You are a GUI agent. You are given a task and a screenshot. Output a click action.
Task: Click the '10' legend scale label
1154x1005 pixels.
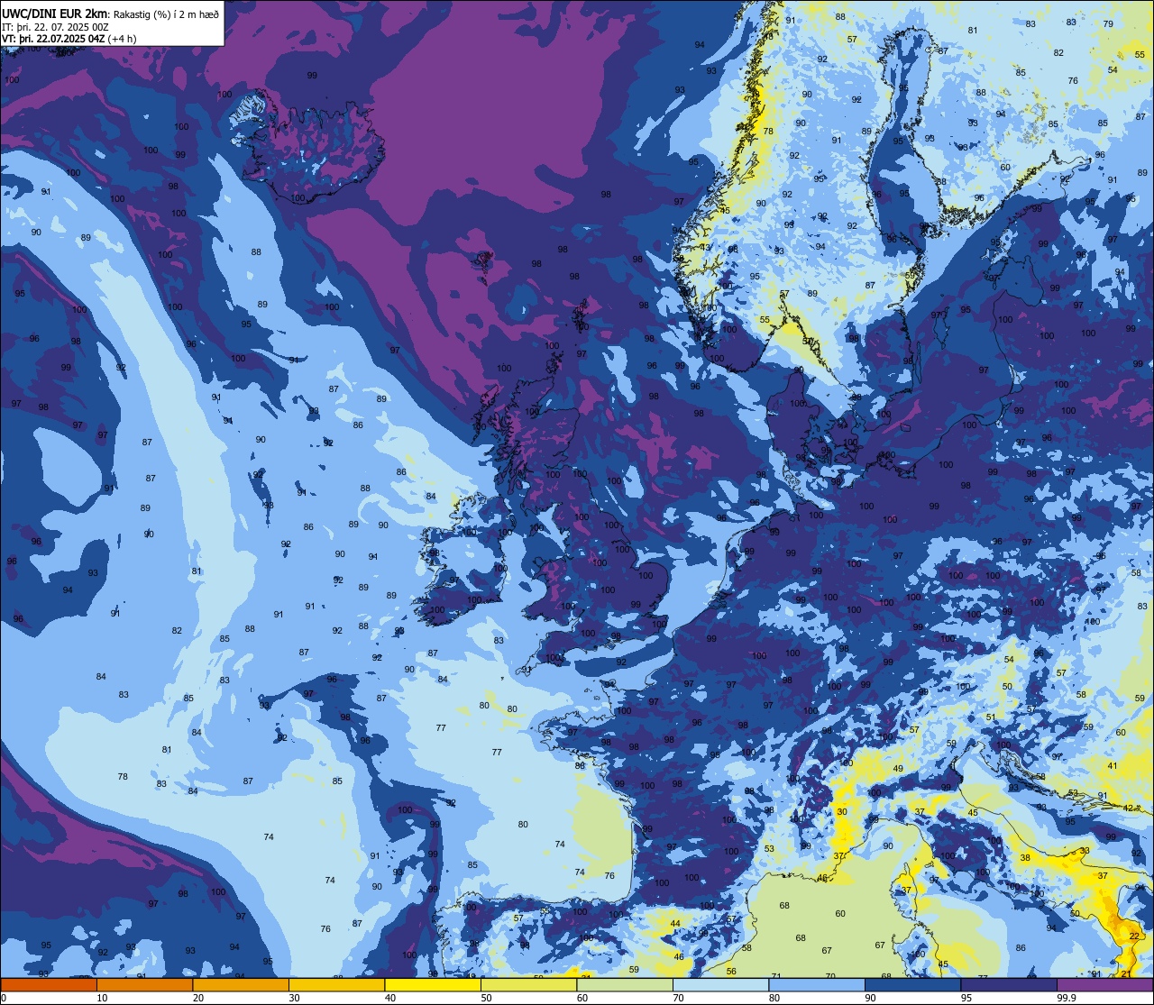(x=102, y=998)
